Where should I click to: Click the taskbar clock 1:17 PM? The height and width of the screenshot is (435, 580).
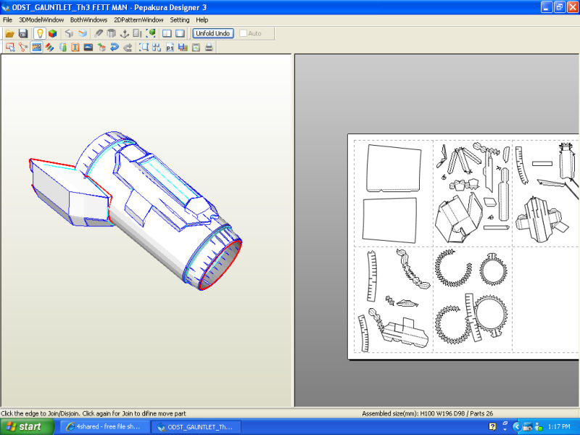(x=559, y=427)
